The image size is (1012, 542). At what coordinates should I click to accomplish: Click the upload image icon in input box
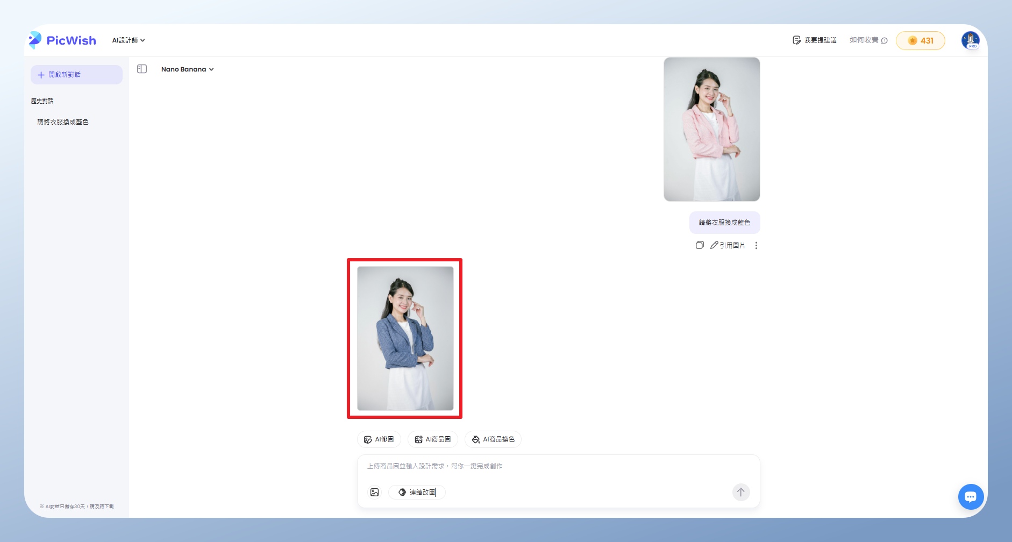[x=375, y=492]
